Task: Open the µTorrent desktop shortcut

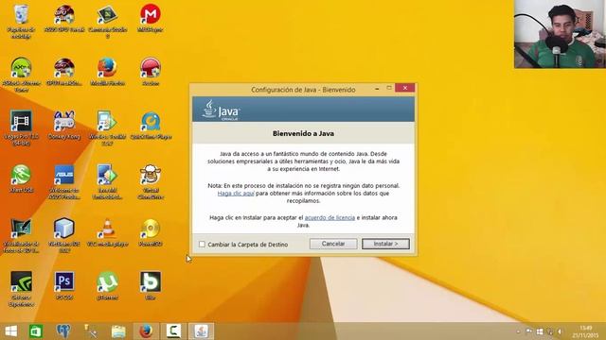Action: (x=107, y=286)
